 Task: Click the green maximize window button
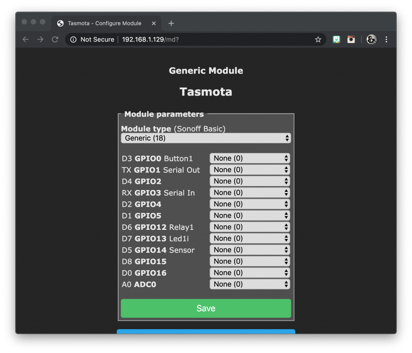[43, 22]
